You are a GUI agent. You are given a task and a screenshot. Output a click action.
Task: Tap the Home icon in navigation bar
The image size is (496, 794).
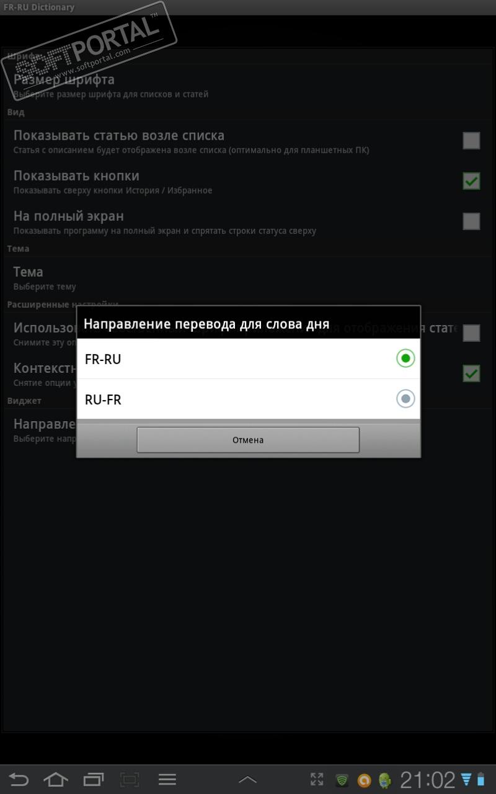(56, 779)
